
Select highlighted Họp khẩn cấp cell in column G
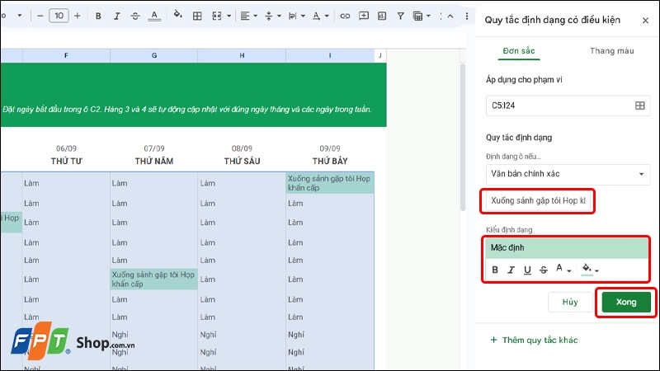[x=154, y=279]
